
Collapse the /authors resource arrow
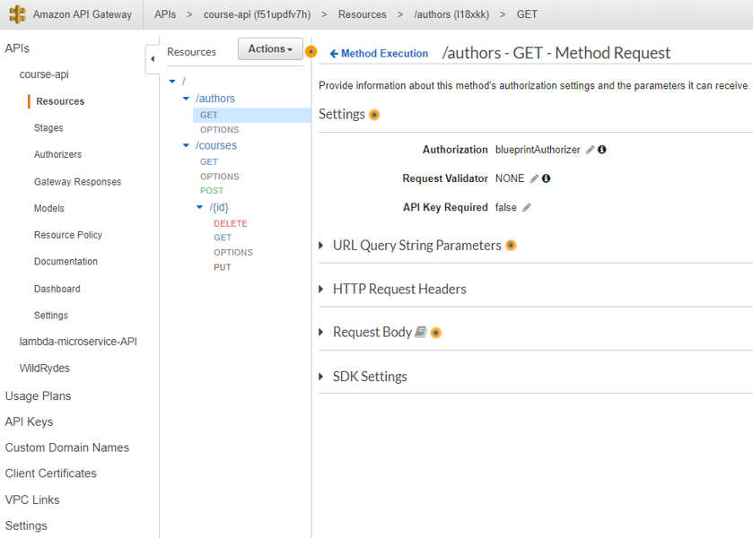pyautogui.click(x=187, y=99)
